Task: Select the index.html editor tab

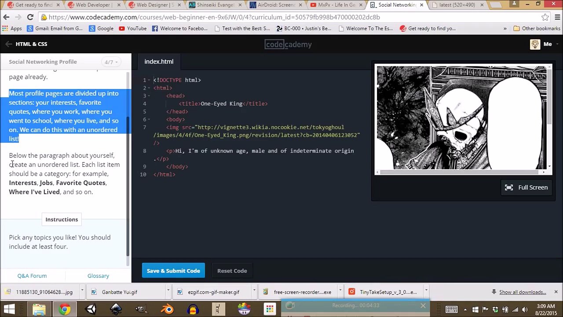Action: coord(159,62)
